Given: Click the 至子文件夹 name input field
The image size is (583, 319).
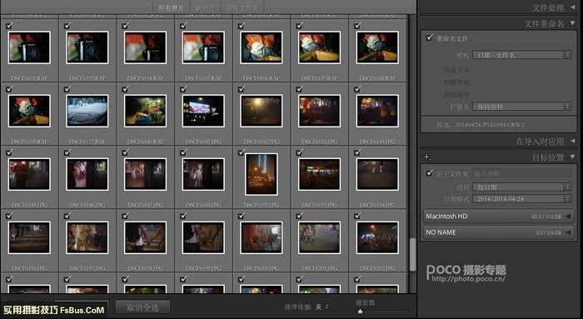Looking at the screenshot, I should (521, 173).
